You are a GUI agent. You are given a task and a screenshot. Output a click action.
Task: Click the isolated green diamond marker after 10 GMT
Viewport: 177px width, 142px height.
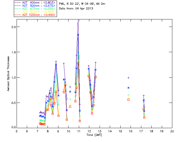coord(70,99)
